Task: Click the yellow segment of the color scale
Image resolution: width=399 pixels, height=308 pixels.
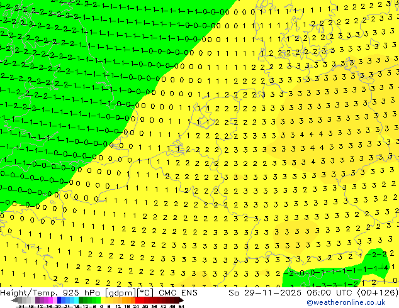Action: (x=103, y=300)
